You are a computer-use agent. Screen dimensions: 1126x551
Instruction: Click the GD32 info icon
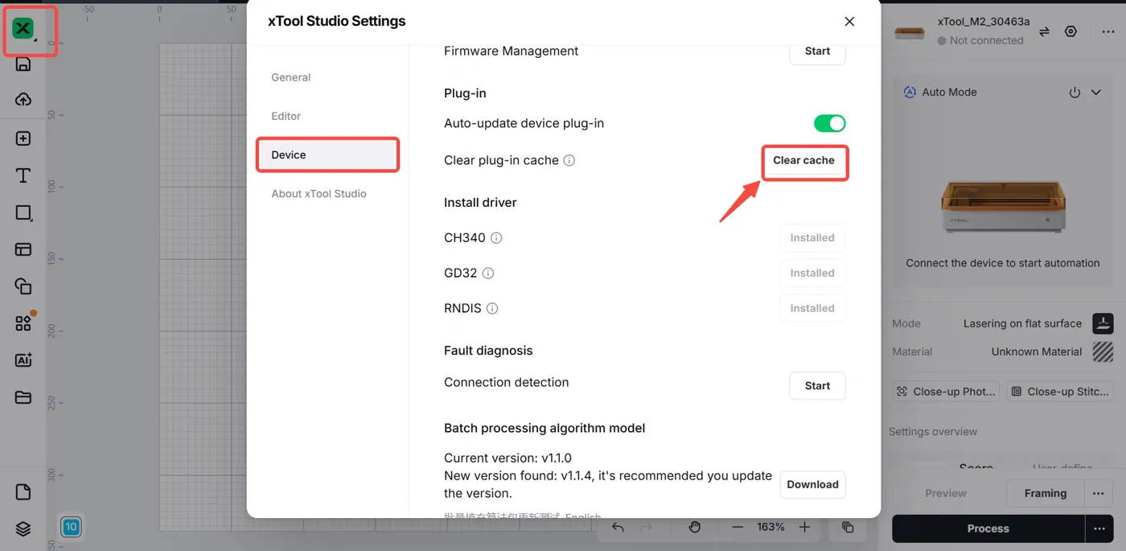[488, 273]
